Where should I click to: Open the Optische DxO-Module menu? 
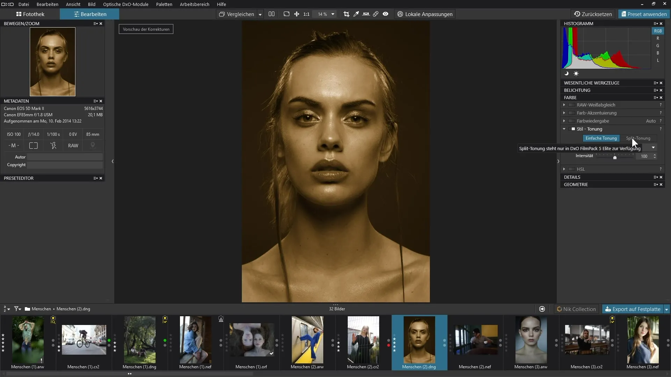125,4
